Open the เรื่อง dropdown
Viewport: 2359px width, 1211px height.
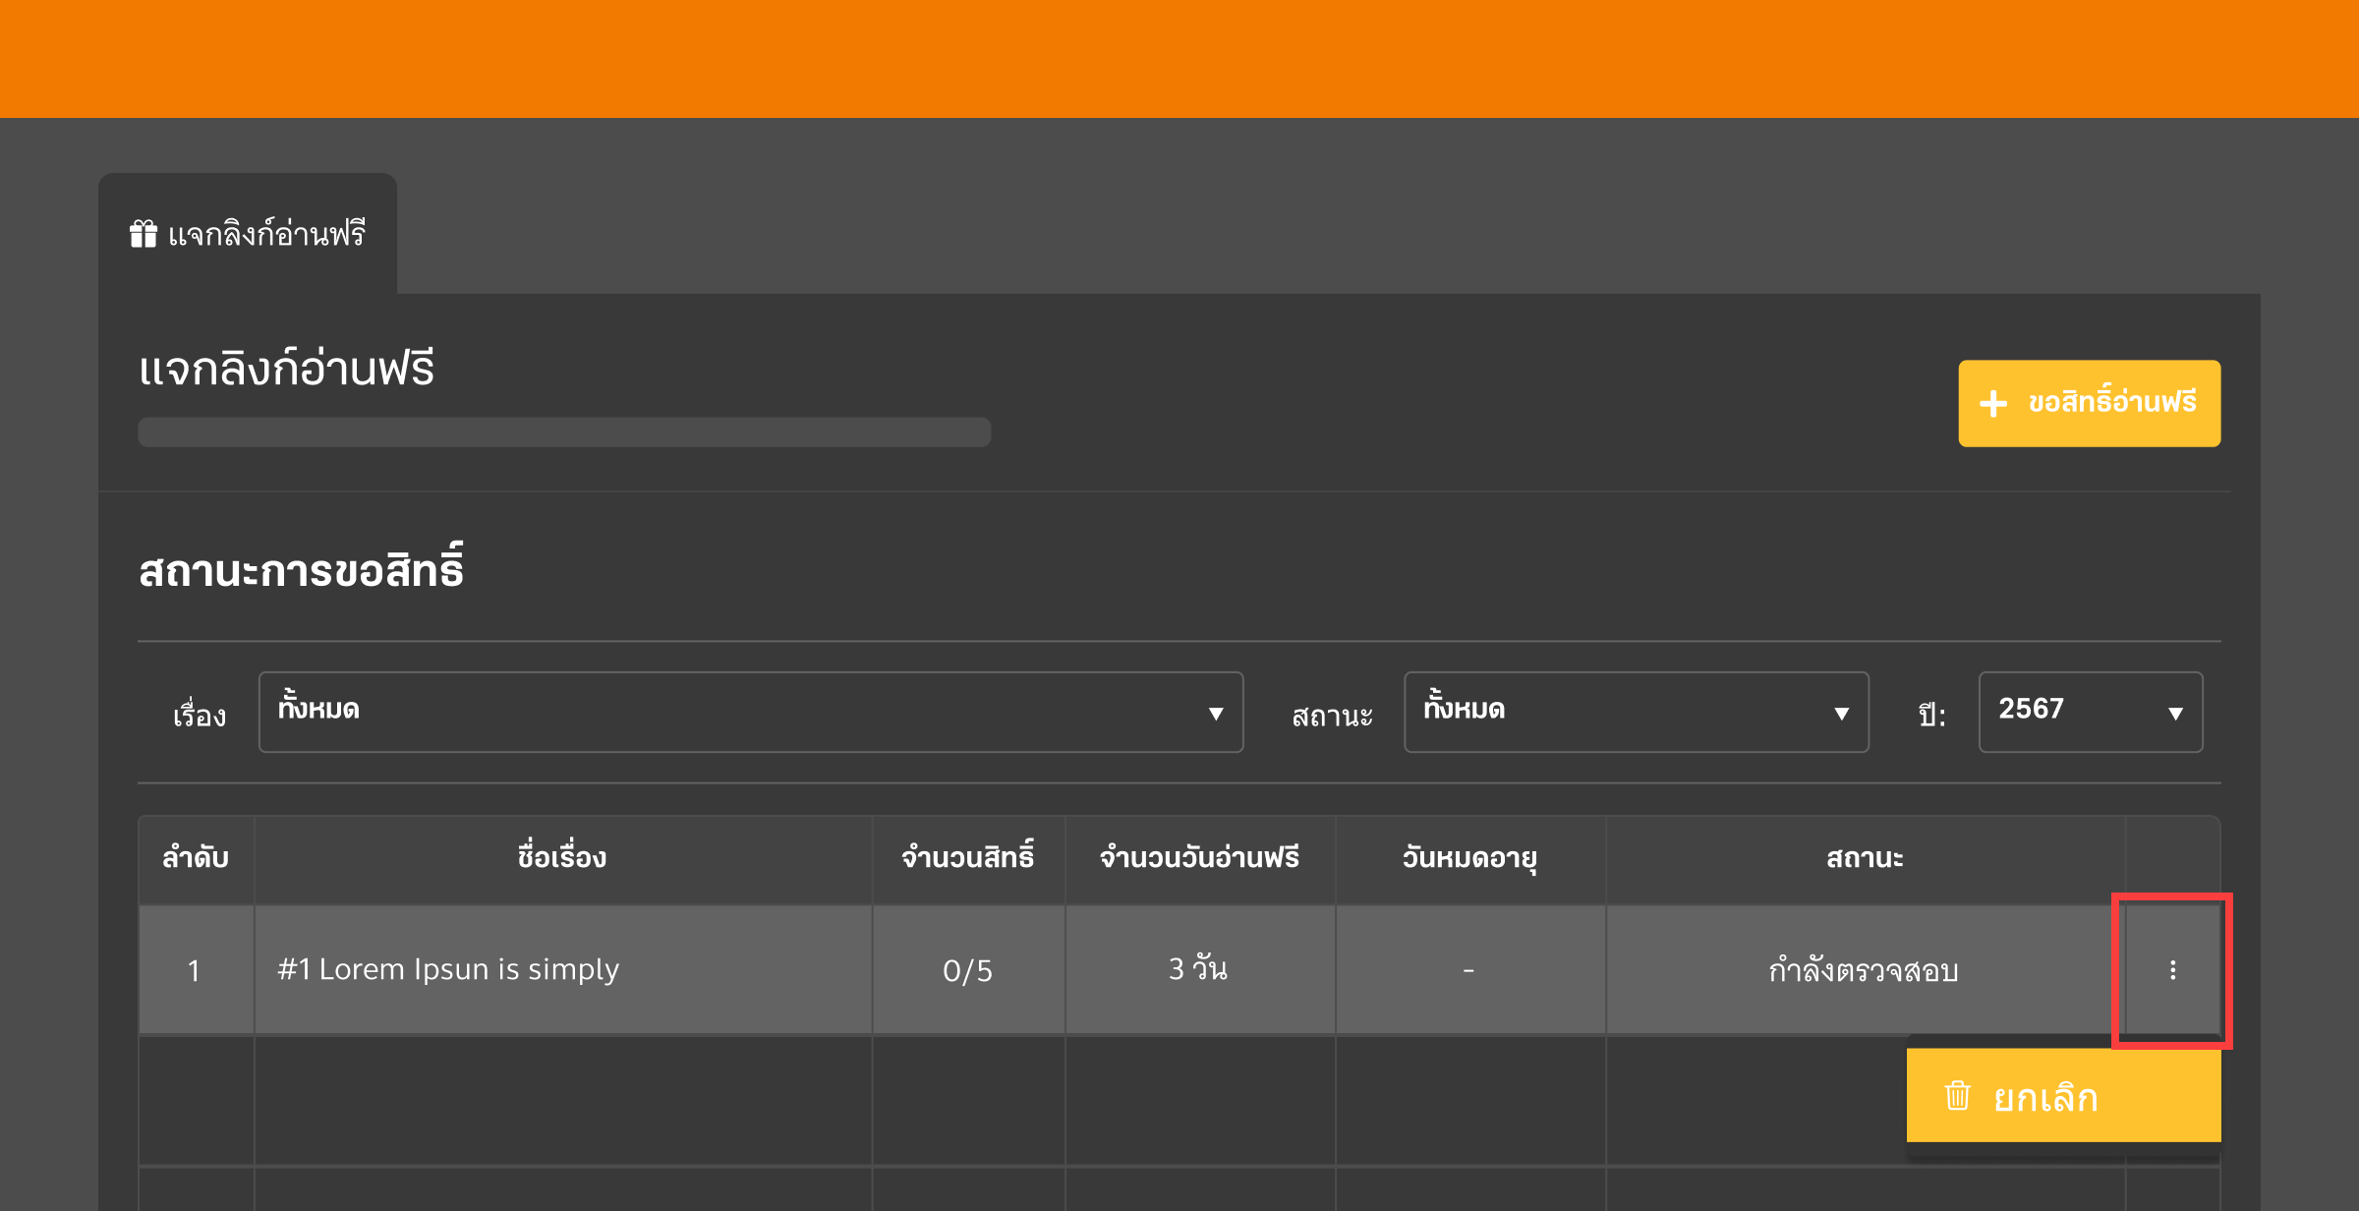pos(751,712)
